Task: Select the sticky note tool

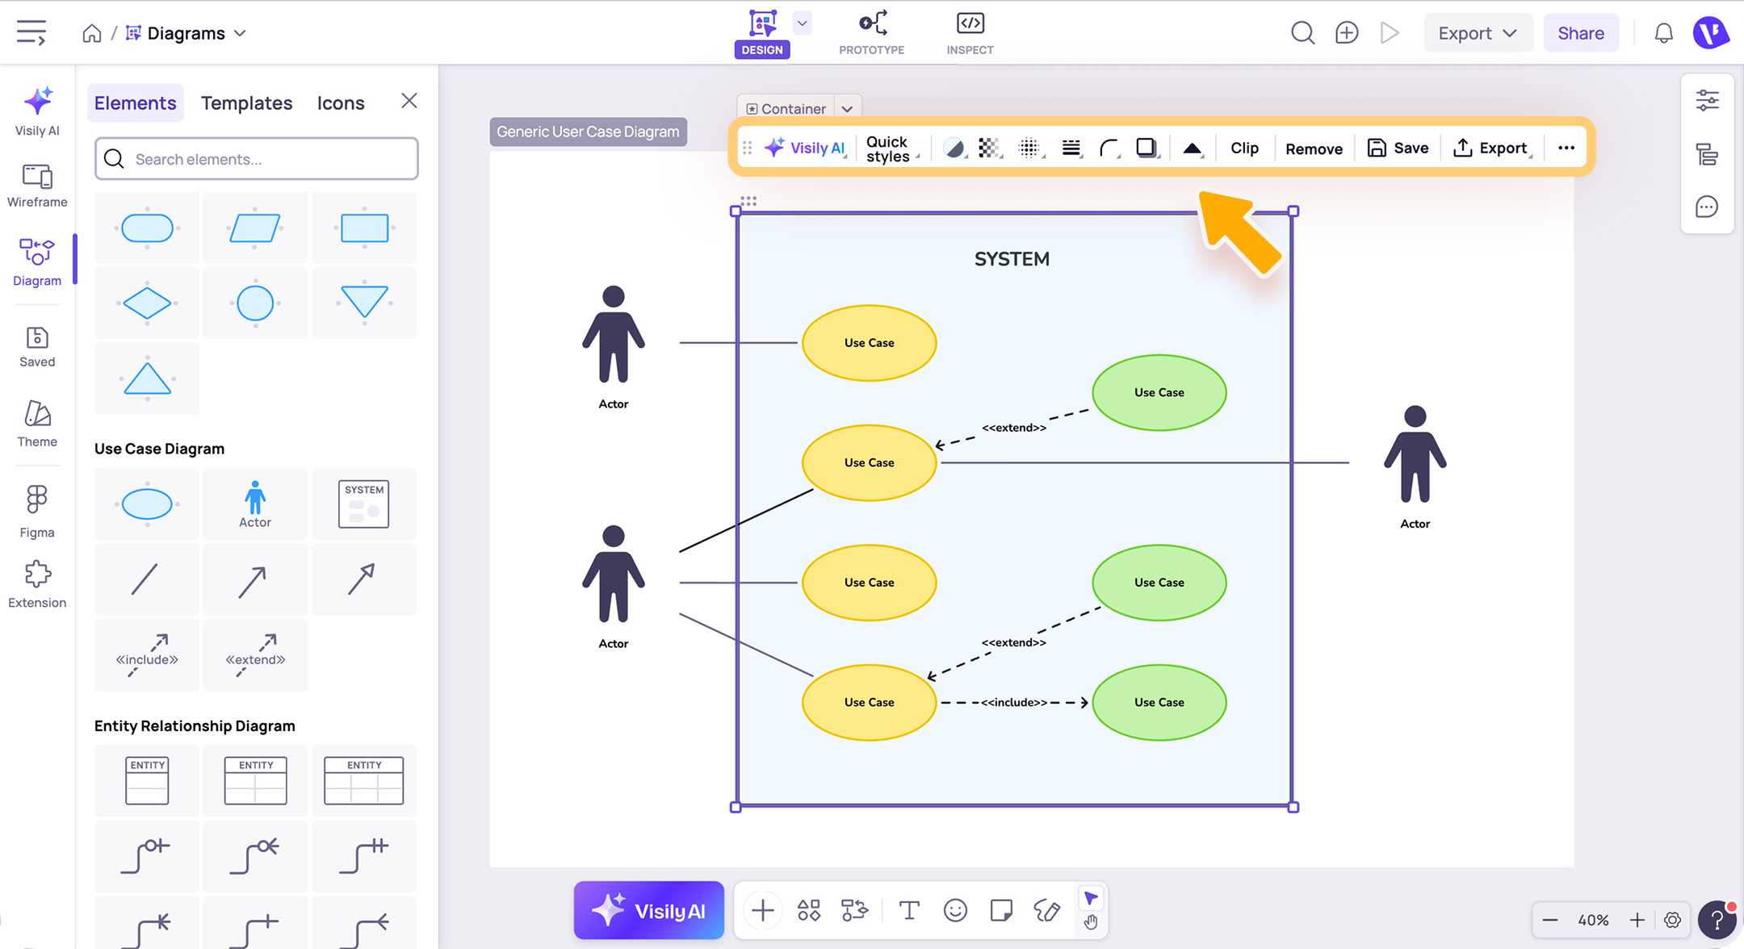Action: pyautogui.click(x=1001, y=910)
